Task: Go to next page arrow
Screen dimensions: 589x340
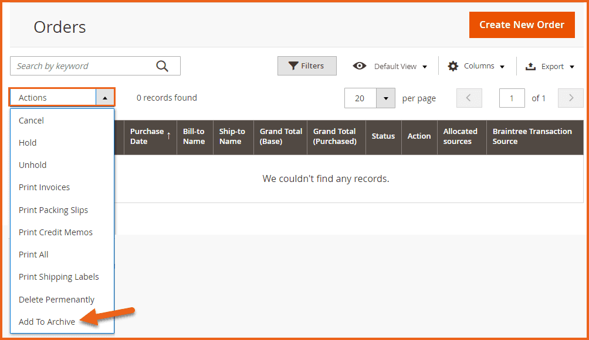Action: tap(570, 98)
